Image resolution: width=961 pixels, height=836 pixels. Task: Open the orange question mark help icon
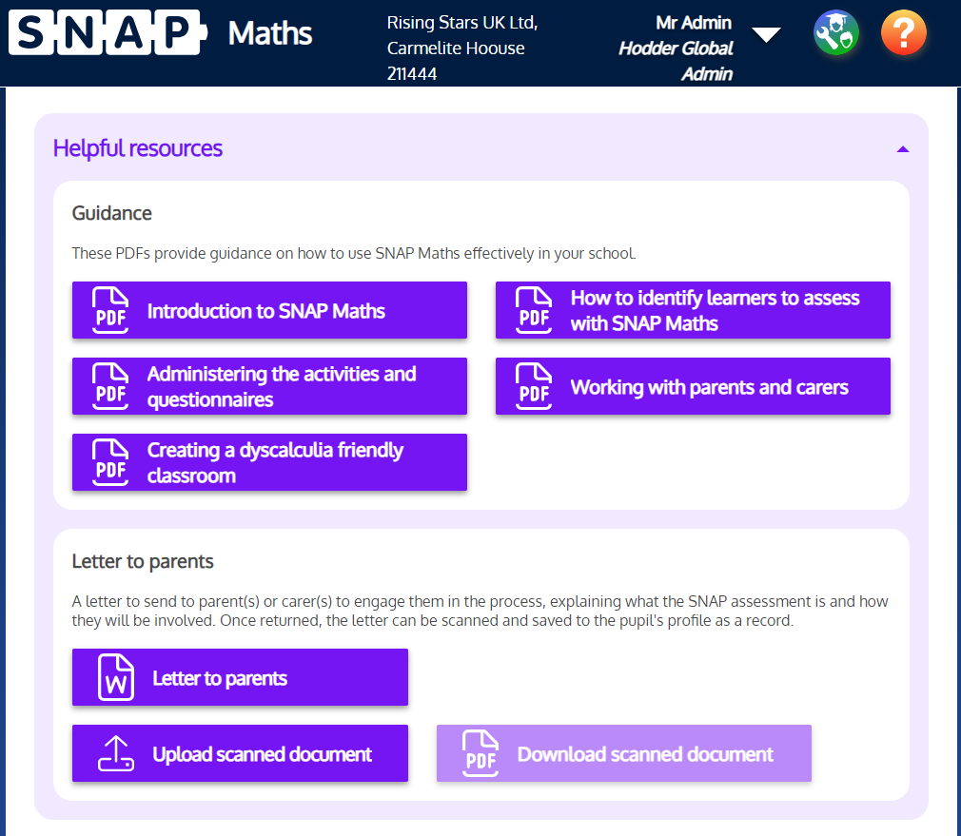tap(903, 34)
